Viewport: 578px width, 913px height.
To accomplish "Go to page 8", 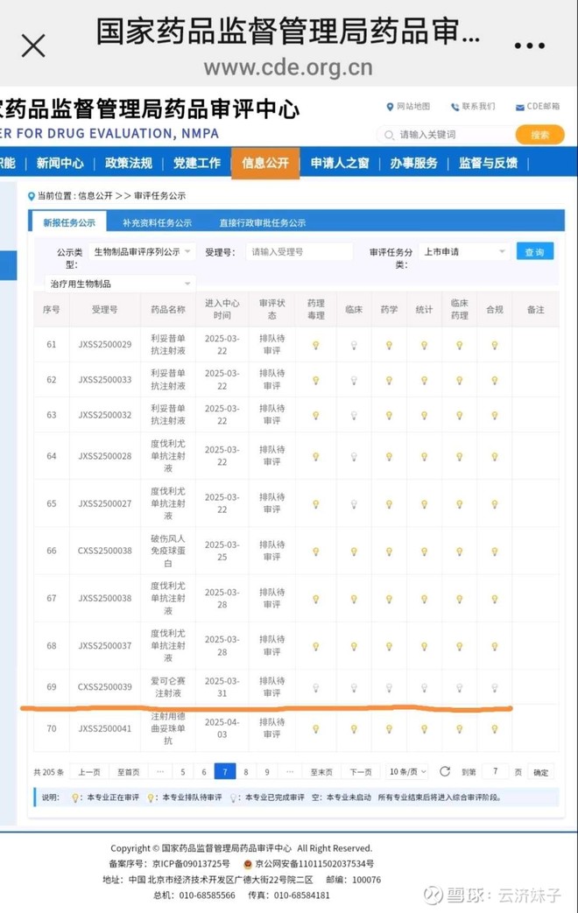I will point(246,772).
